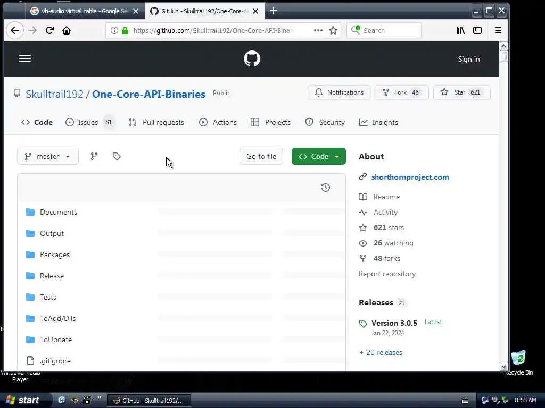View the 26 watching link
The height and width of the screenshot is (408, 545).
click(x=393, y=243)
